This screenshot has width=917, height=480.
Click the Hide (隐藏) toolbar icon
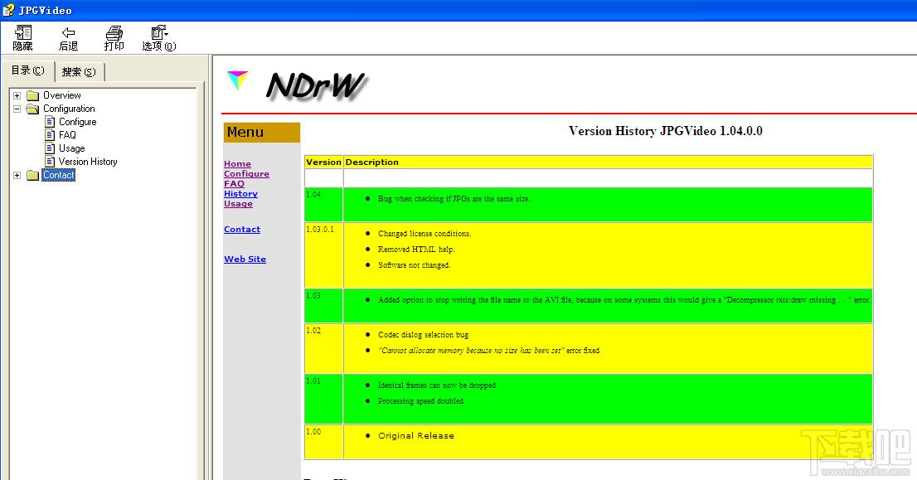tap(23, 32)
